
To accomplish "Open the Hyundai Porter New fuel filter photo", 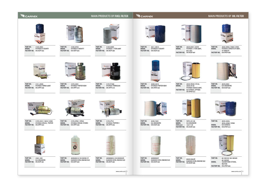I will [75, 71].
